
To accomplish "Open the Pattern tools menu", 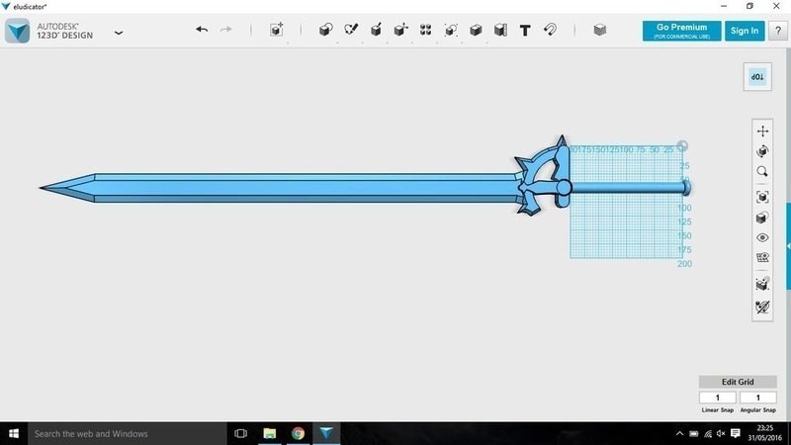I will 425,30.
